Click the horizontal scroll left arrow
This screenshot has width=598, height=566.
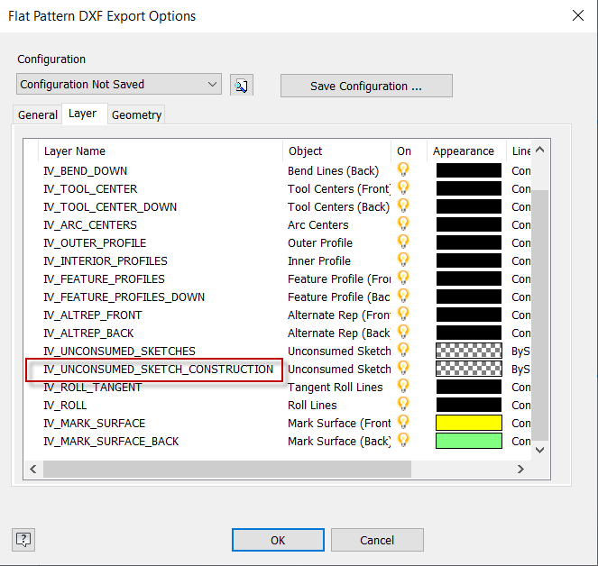tap(33, 469)
